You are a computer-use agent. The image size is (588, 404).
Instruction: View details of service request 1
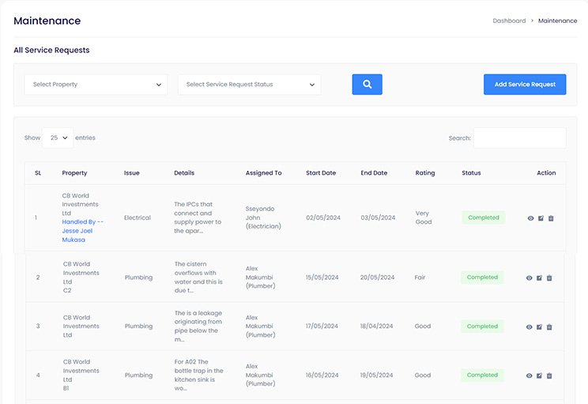530,218
